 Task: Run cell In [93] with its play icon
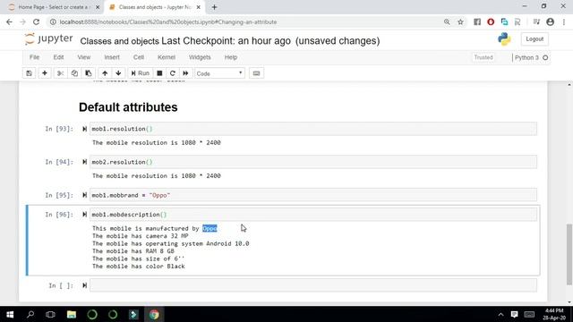coord(84,129)
